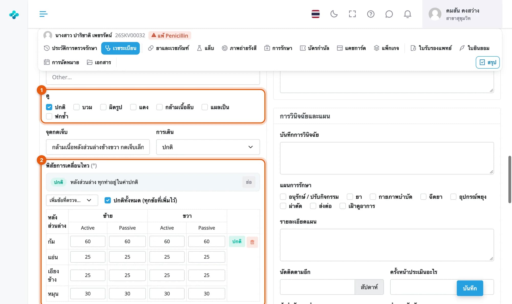Click the จุดกดเจ็บ input field

[x=98, y=147]
